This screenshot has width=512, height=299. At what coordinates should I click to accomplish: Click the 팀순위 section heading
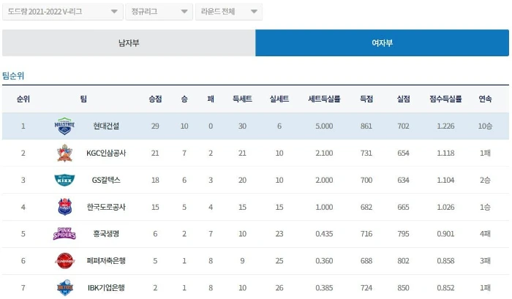click(13, 76)
